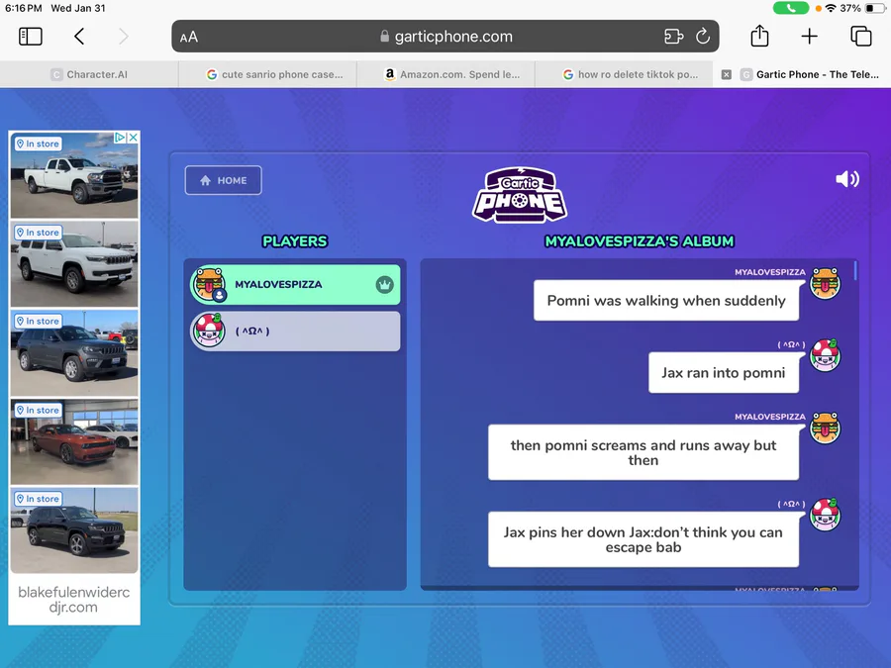Click the crown host icon
The width and height of the screenshot is (891, 668).
385,285
